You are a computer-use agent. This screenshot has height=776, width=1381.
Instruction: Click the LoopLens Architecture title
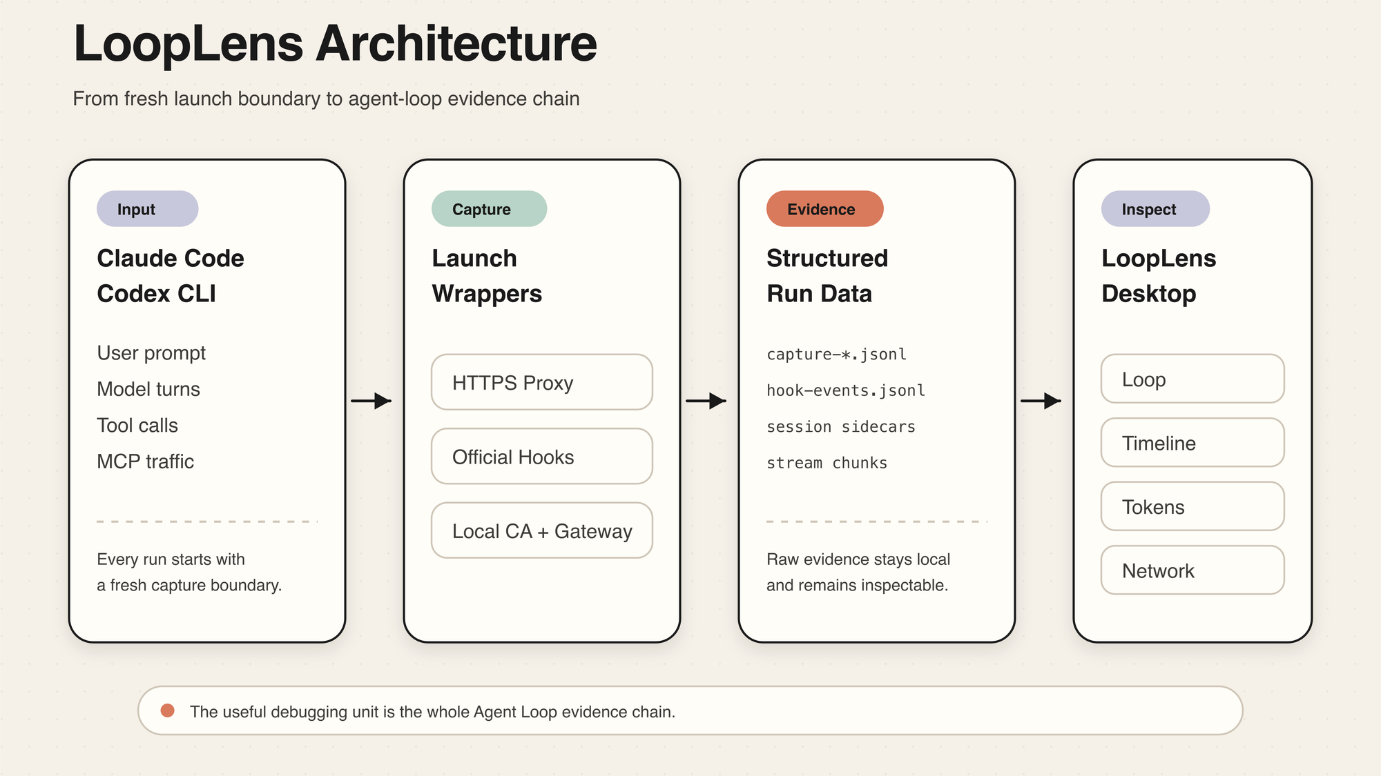(335, 44)
